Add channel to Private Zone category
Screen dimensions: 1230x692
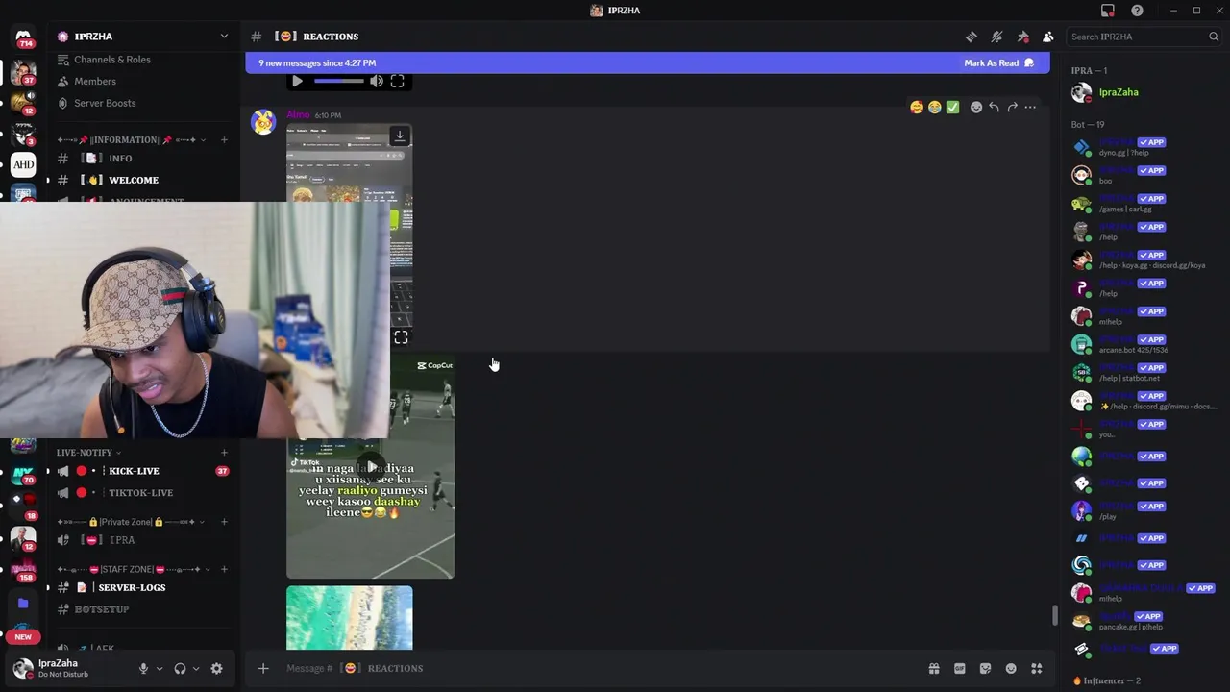pyautogui.click(x=224, y=522)
